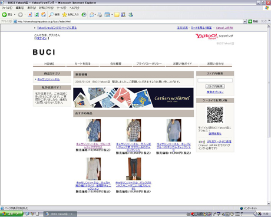Image resolution: width=271 pixels, height=217 pixels.
Task: Click the login link under guest greeting
Action: point(42,38)
